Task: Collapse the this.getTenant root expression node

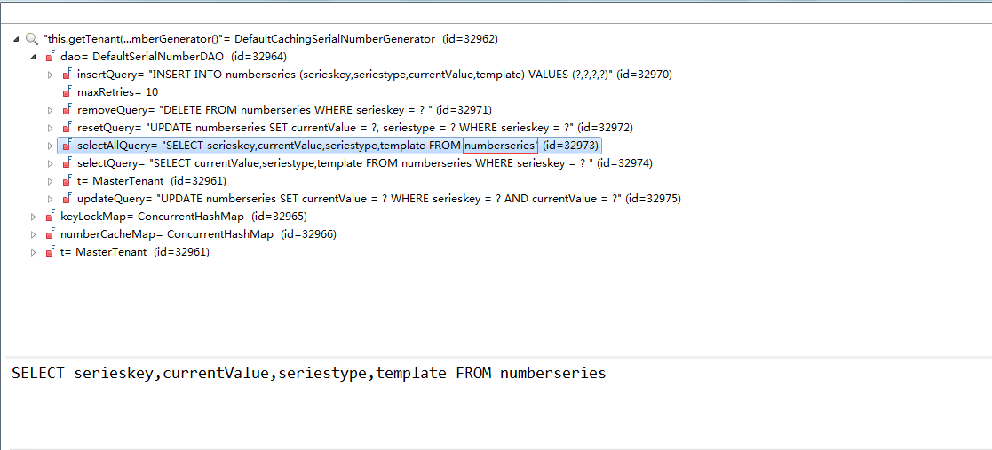Action: (x=16, y=39)
